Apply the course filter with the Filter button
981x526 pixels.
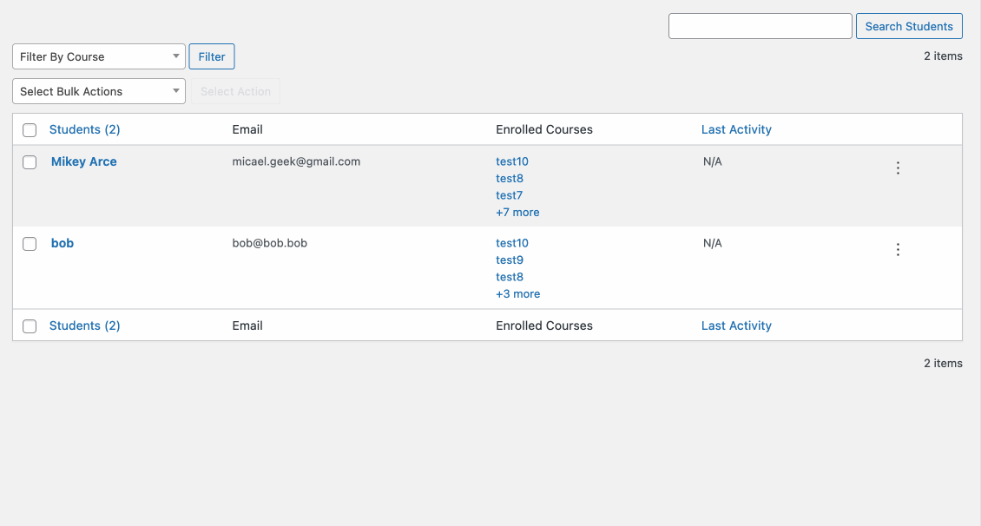click(x=211, y=56)
